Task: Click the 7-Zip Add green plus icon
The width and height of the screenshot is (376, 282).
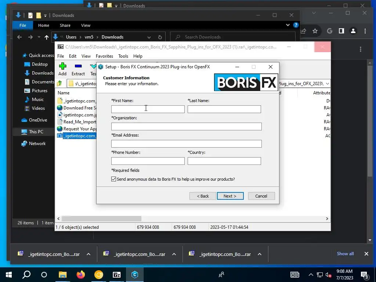Action: click(x=62, y=66)
